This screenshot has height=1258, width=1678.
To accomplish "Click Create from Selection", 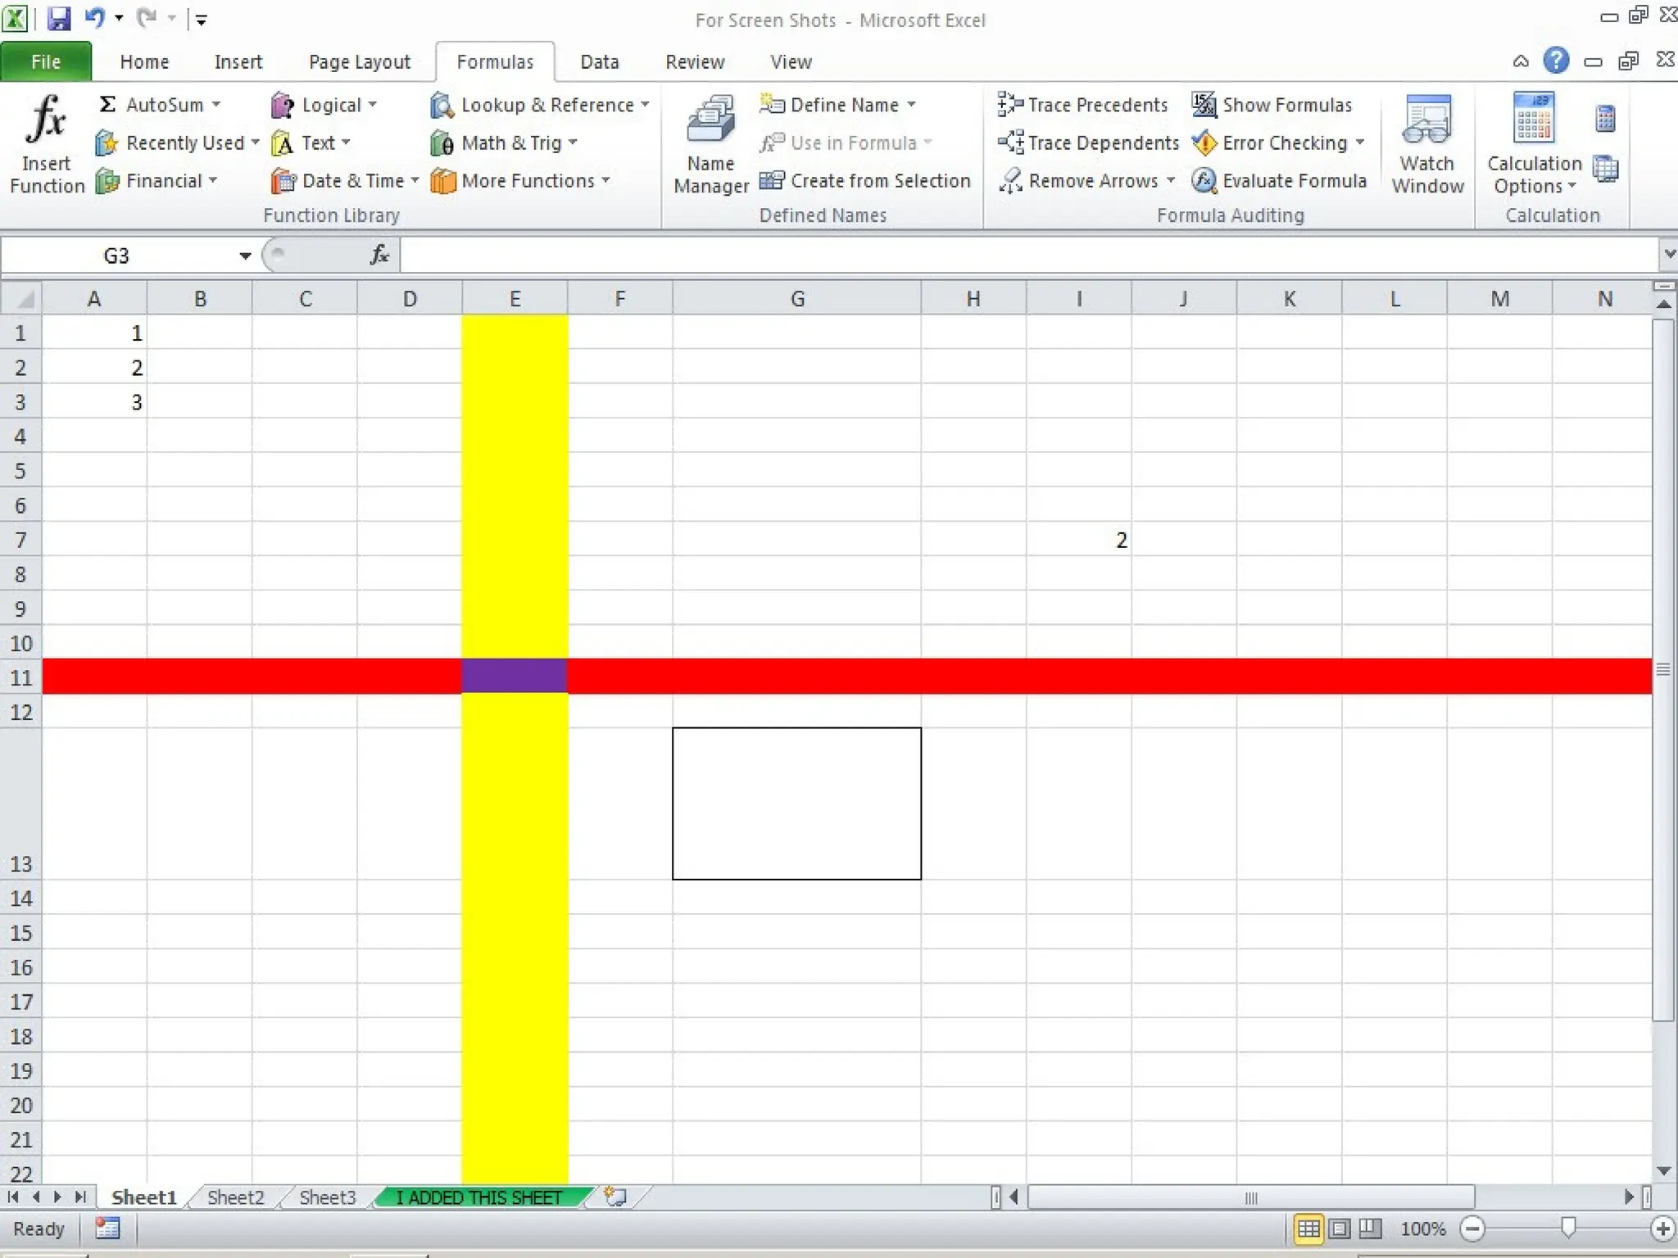I will click(x=865, y=180).
